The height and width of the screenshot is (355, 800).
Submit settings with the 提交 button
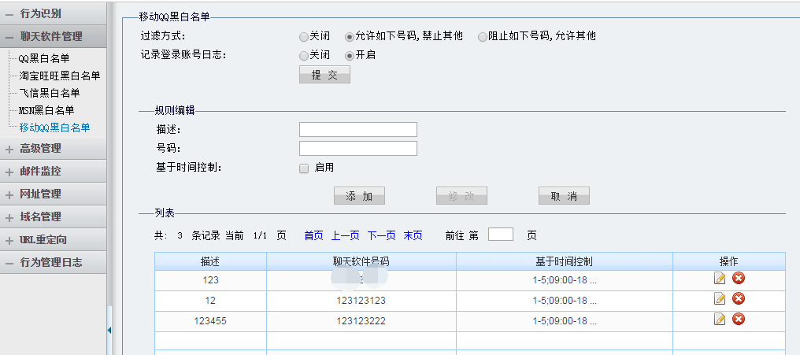point(324,75)
